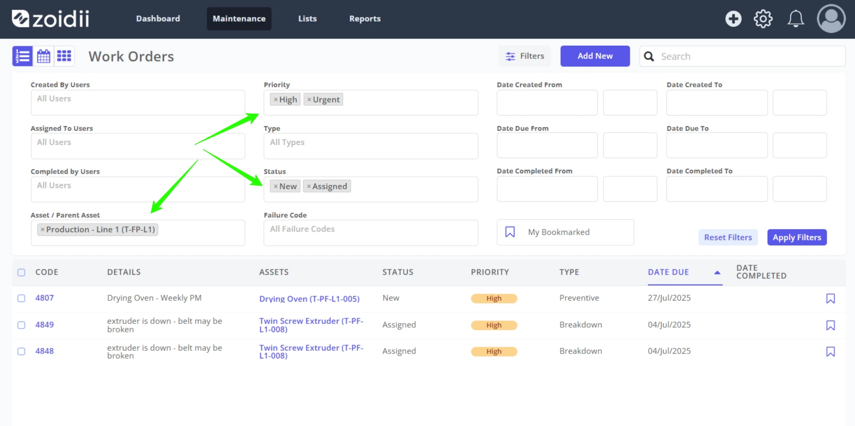Open Twin Screw Extruder link in row 4848
This screenshot has width=855, height=426.
tap(311, 352)
